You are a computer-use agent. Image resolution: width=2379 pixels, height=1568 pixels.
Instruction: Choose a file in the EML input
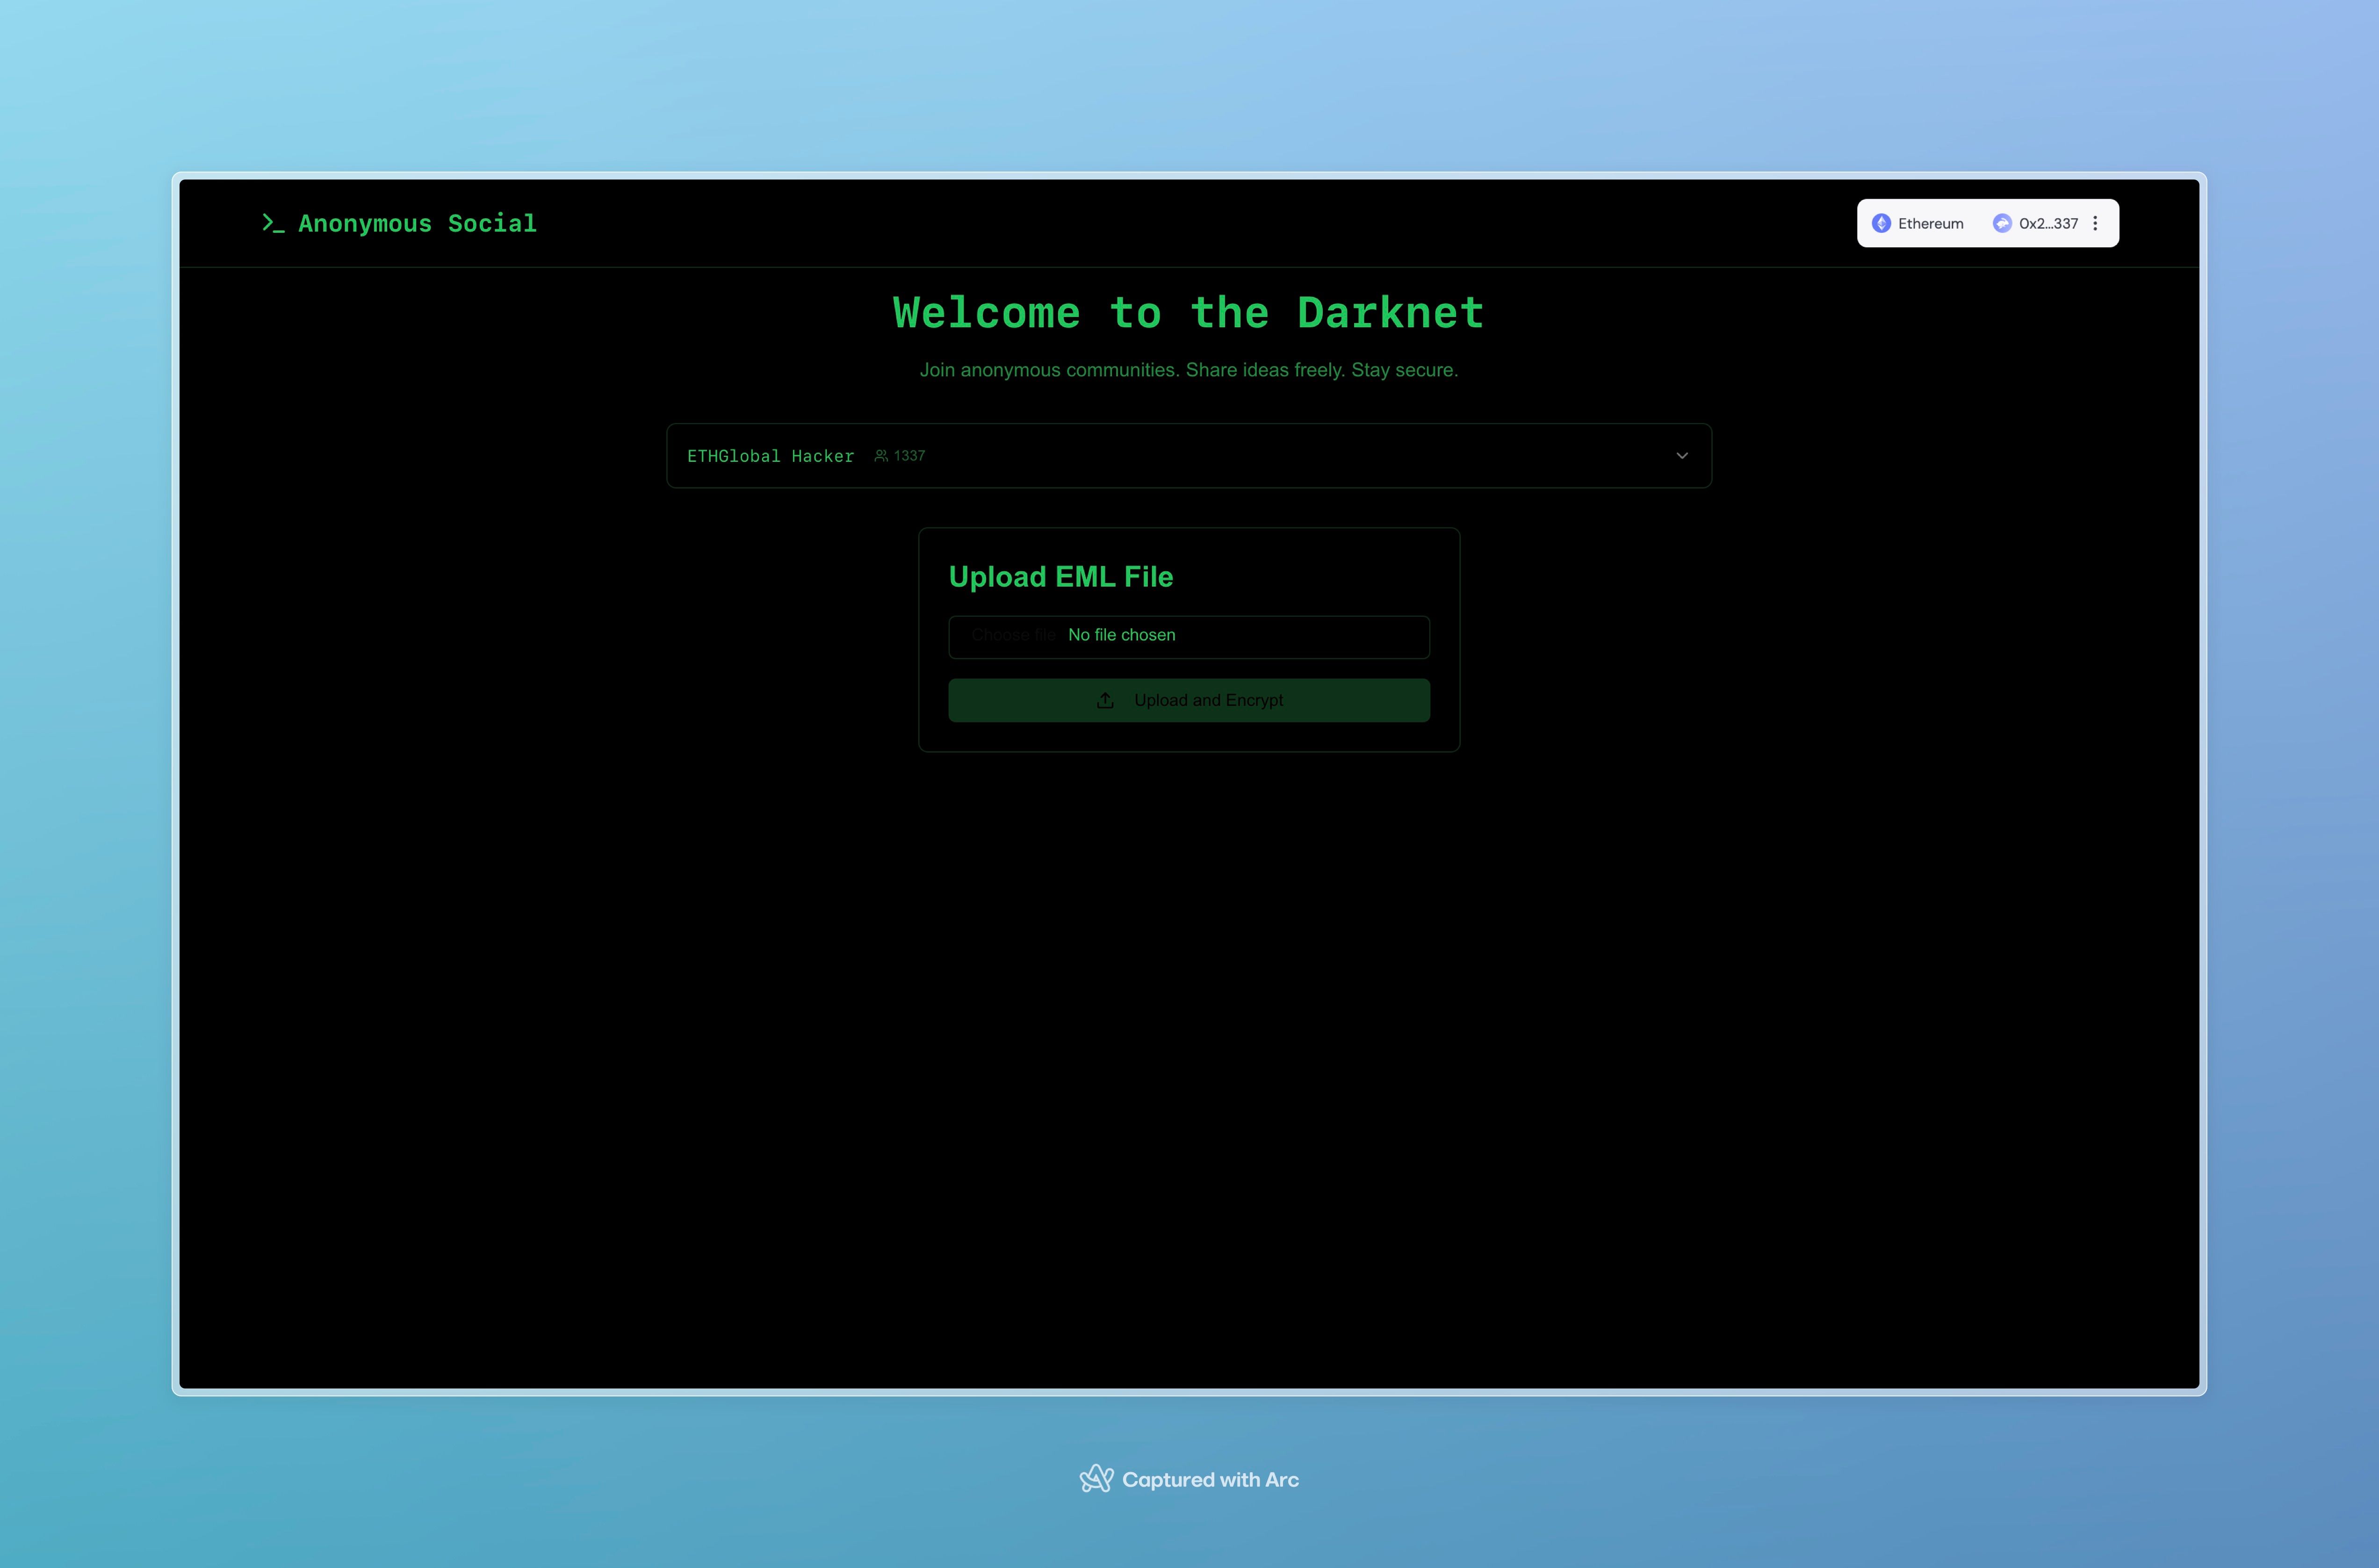(1189, 637)
